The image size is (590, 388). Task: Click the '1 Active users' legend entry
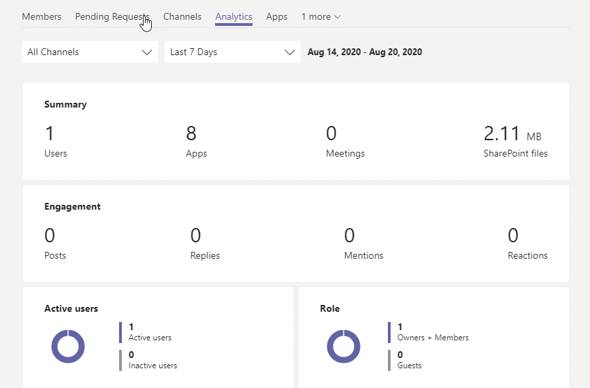(146, 332)
